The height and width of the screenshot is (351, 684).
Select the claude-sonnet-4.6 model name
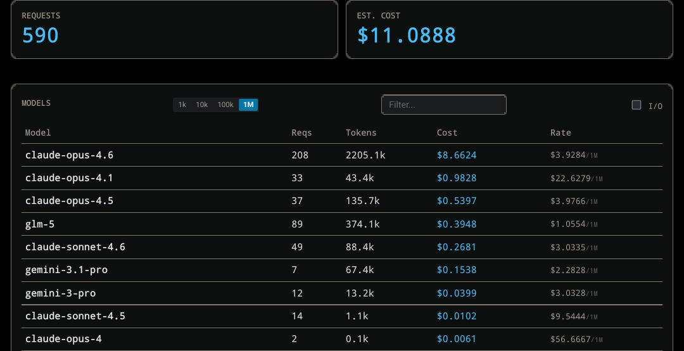[75, 247]
